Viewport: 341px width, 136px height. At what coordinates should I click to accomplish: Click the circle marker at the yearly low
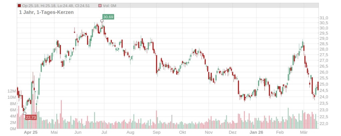(x=25, y=113)
